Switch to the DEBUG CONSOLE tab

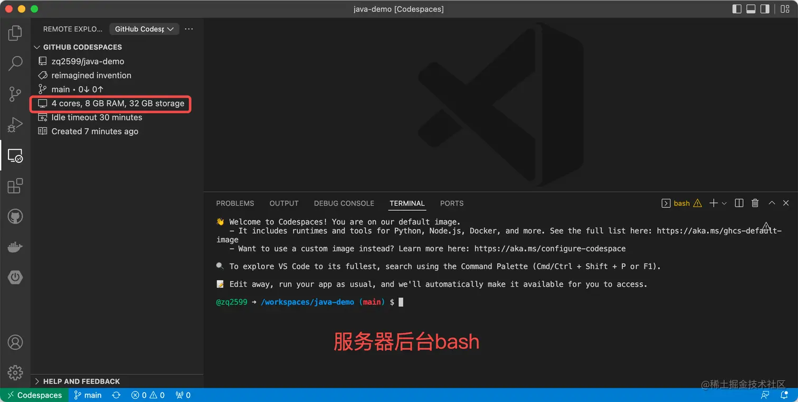[344, 203]
